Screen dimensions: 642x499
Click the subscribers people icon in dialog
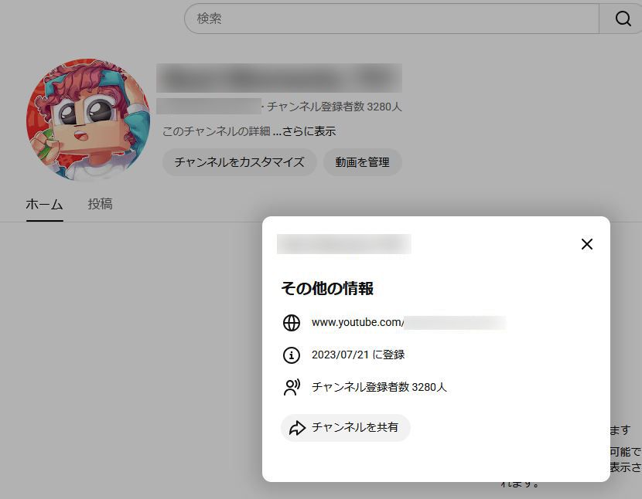292,388
